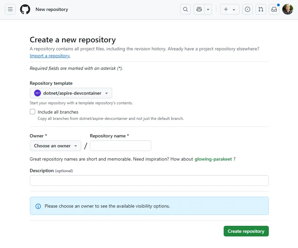Focus the Repository name input field

pyautogui.click(x=120, y=146)
